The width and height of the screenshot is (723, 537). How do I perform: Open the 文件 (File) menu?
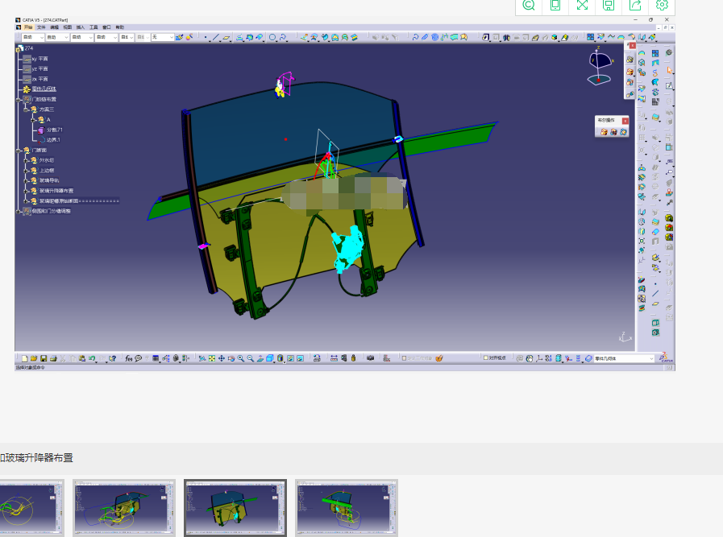click(41, 27)
